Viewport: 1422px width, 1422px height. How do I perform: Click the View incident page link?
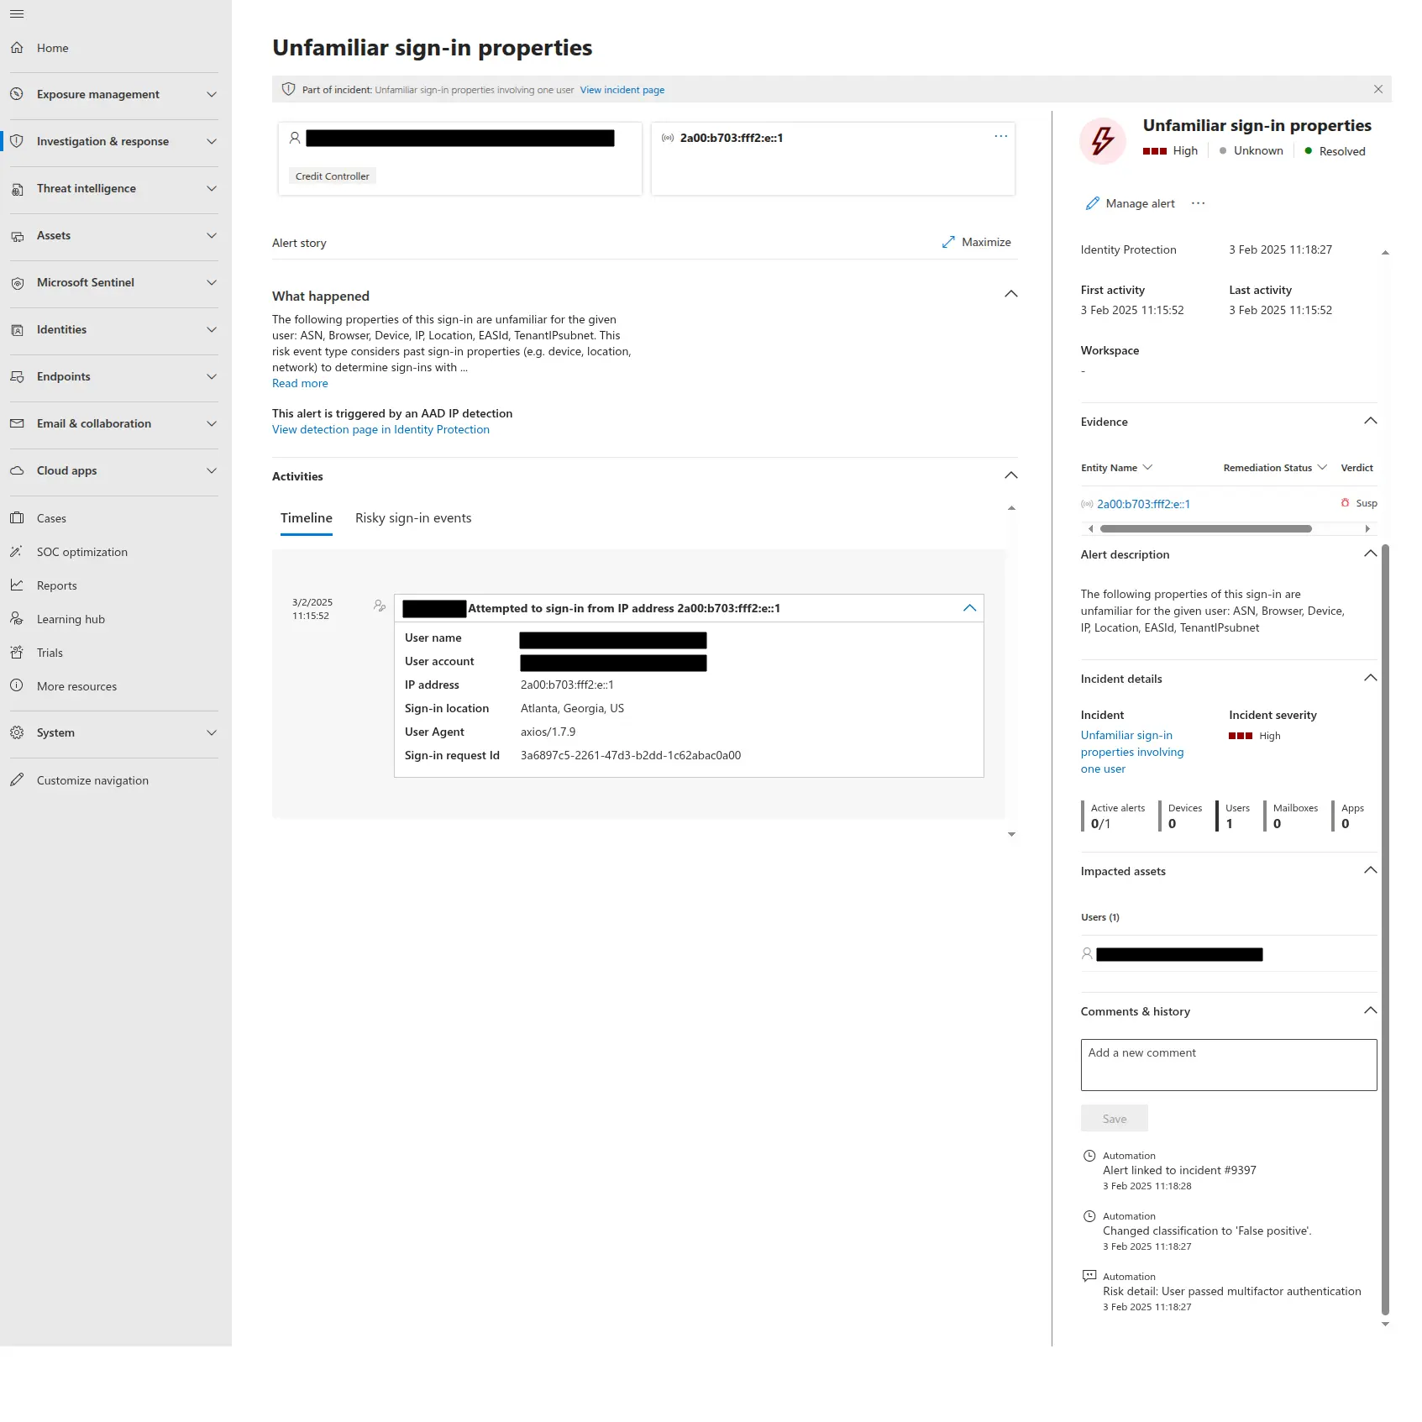[x=622, y=90]
